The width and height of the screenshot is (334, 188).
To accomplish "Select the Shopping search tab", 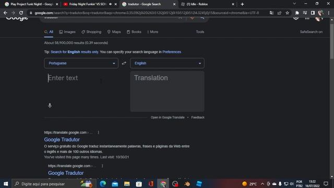I will 91,32.
